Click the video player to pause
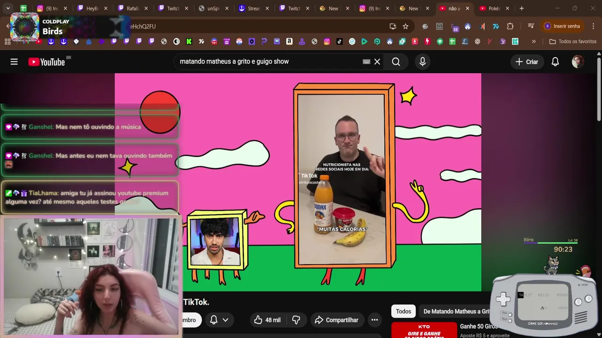The height and width of the screenshot is (338, 602). [x=298, y=182]
